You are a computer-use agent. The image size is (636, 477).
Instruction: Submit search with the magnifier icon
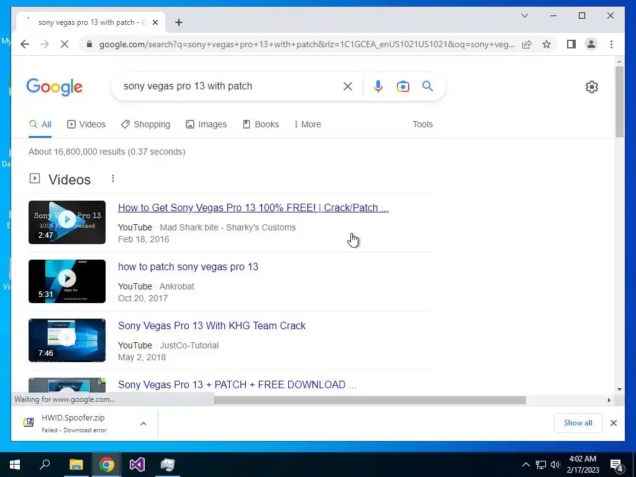tap(427, 86)
